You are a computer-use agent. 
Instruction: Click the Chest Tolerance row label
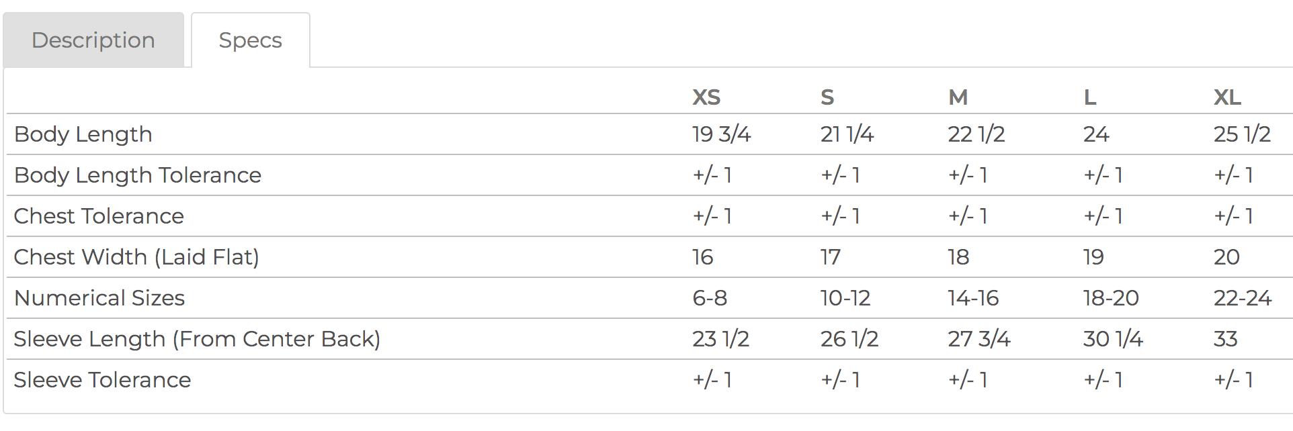99,216
